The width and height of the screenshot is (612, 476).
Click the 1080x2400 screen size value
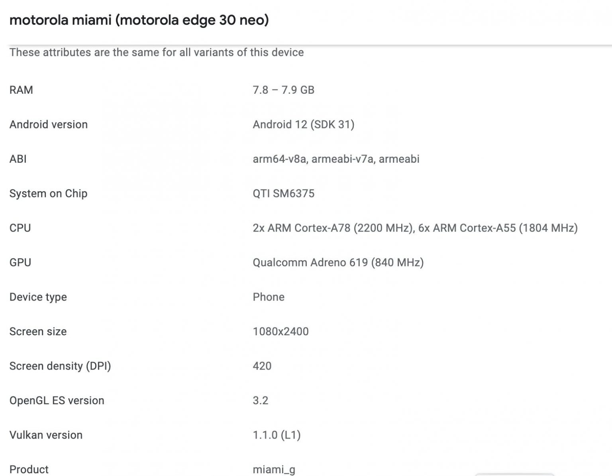(x=280, y=331)
